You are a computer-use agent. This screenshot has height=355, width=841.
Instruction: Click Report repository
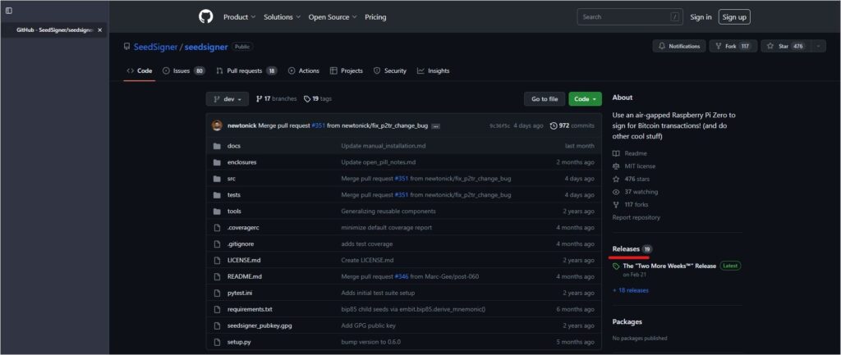[636, 217]
